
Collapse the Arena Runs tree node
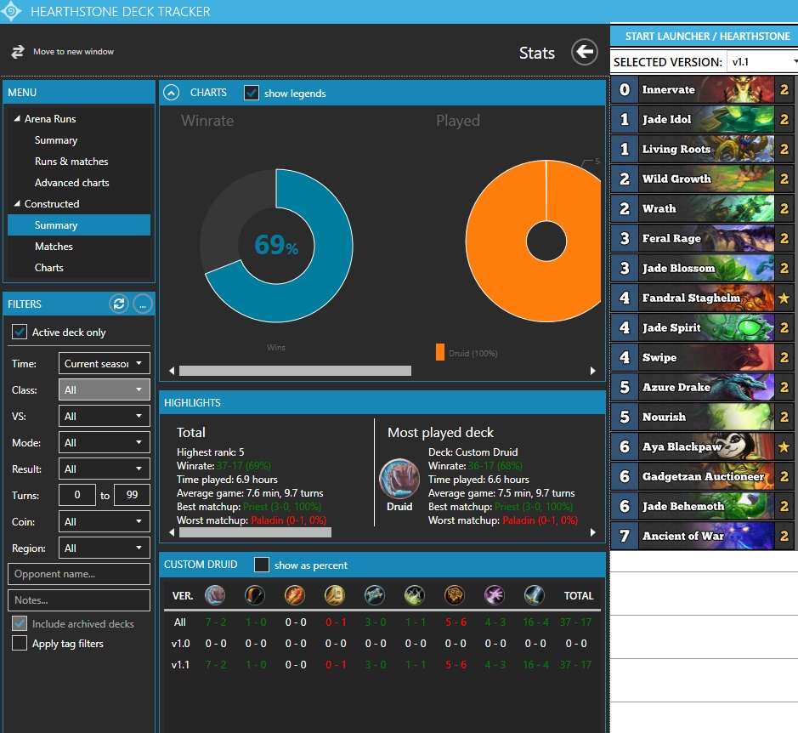pos(17,119)
